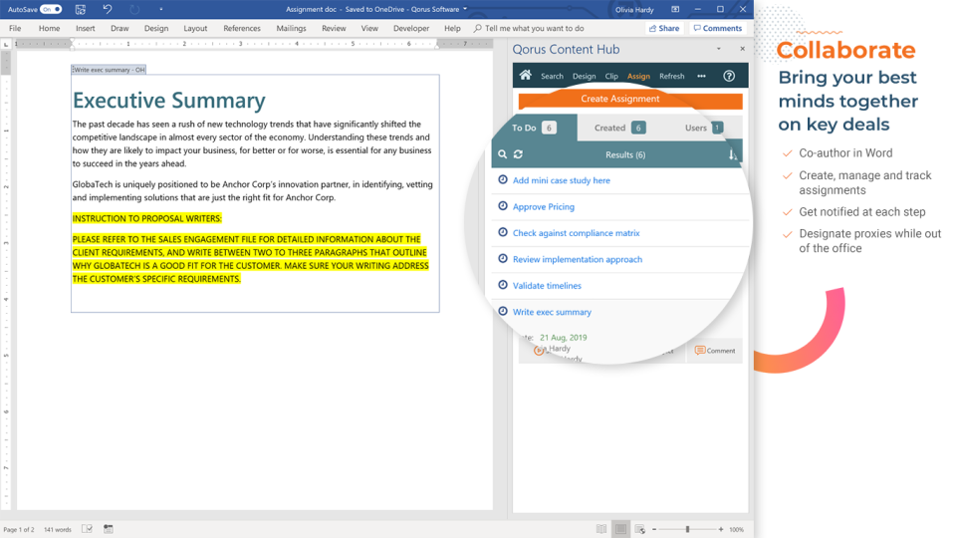The width and height of the screenshot is (956, 538).
Task: Select the To Do assignments tab
Action: tap(534, 128)
